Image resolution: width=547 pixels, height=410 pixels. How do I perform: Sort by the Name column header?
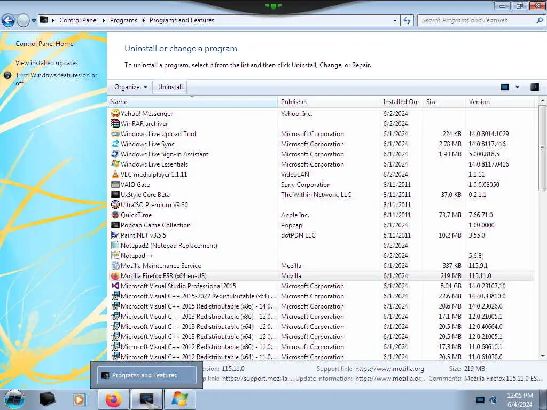click(x=192, y=102)
